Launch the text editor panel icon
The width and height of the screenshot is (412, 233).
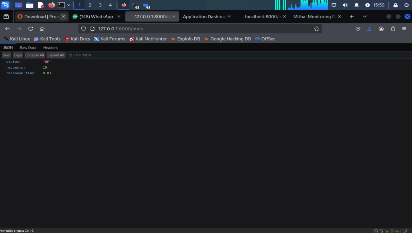click(41, 5)
